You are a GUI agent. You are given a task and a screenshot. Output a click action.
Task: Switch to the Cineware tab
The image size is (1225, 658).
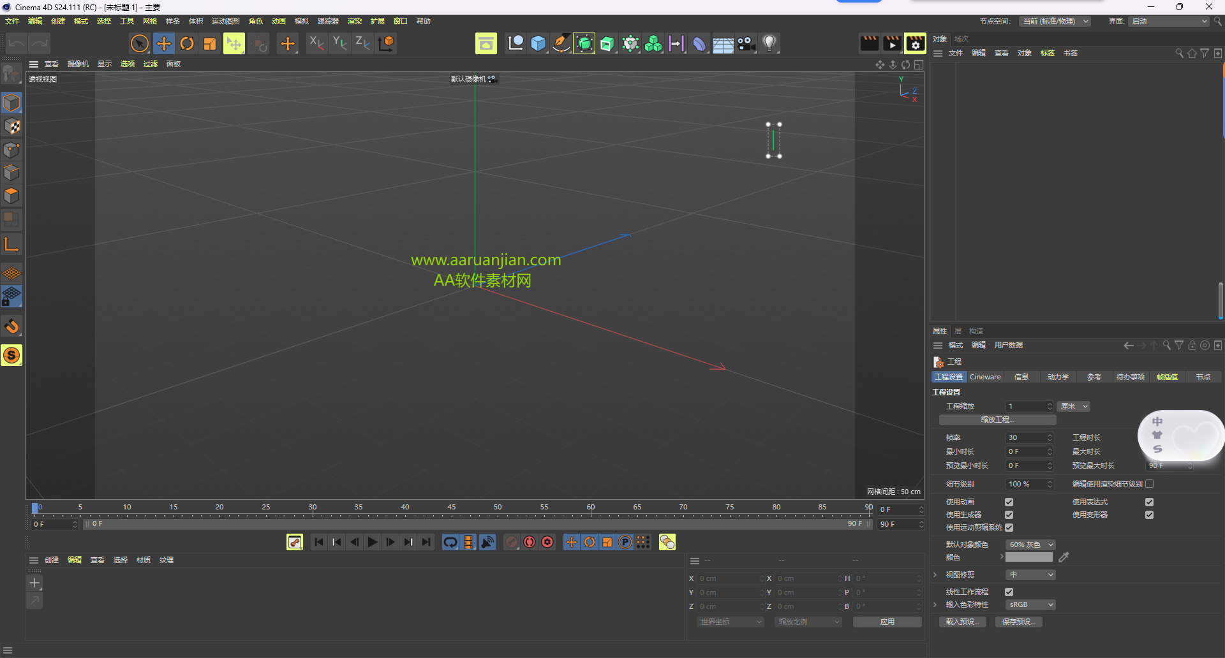tap(984, 377)
